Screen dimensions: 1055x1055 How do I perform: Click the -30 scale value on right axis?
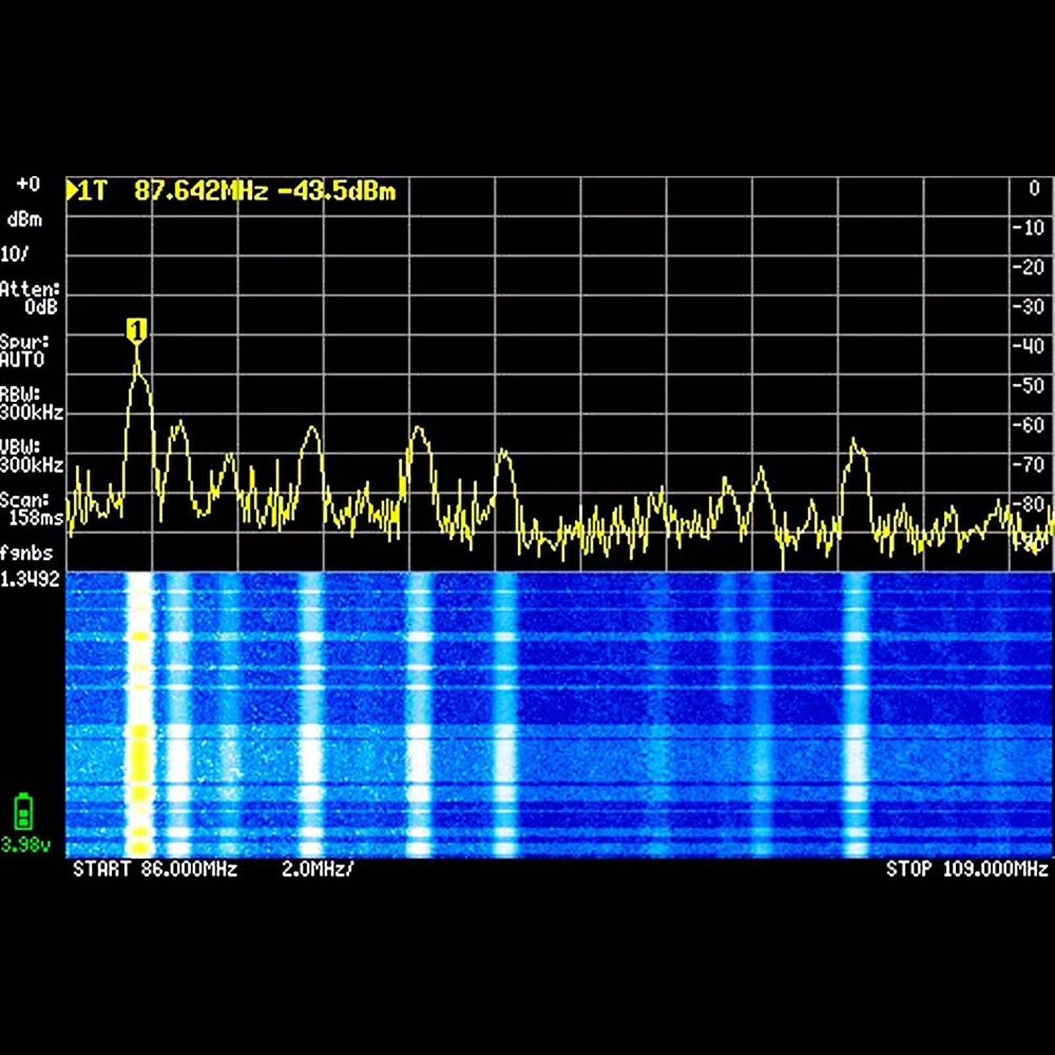click(1029, 307)
